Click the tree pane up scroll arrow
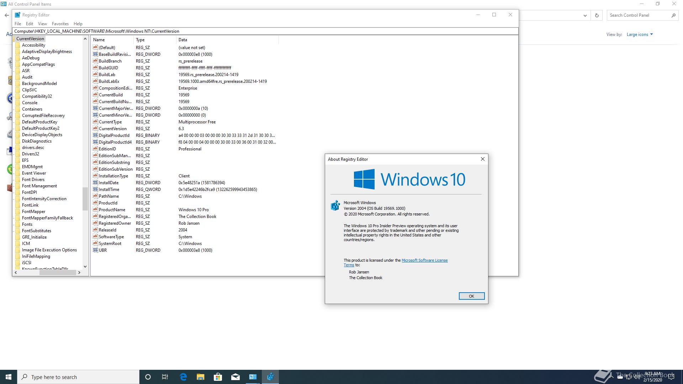This screenshot has width=683, height=384. [85, 39]
